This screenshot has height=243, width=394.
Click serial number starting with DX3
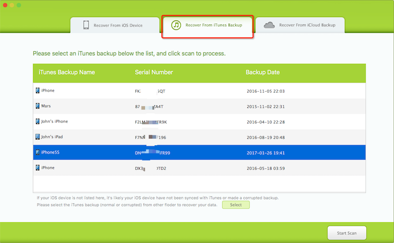[x=151, y=168]
